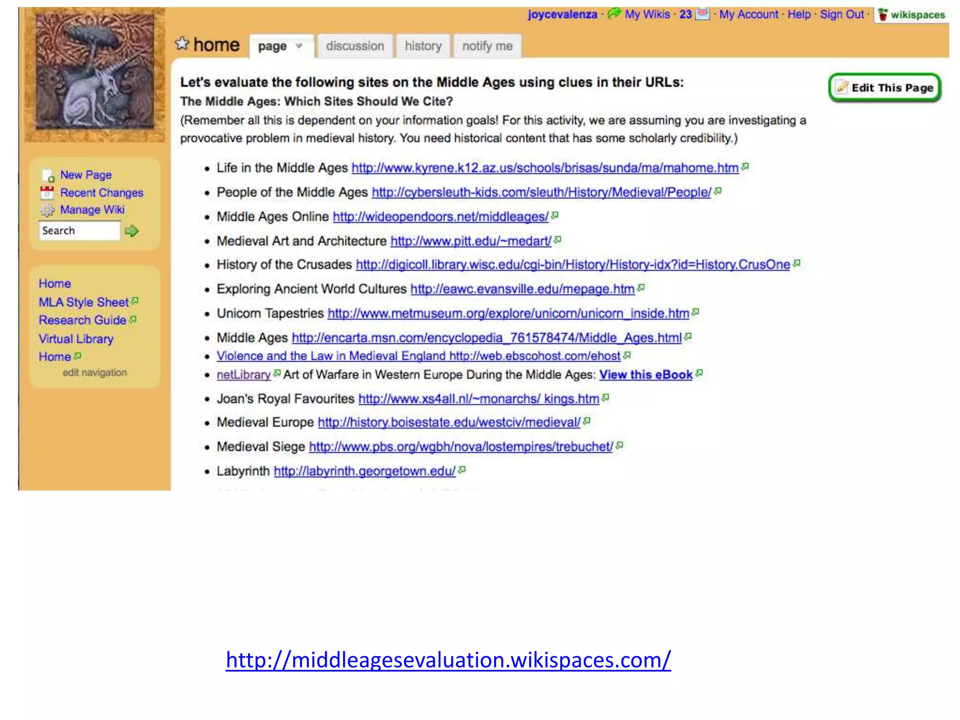Screen dimensions: 960x720
Task: Click the wikispaces logo
Action: (911, 15)
